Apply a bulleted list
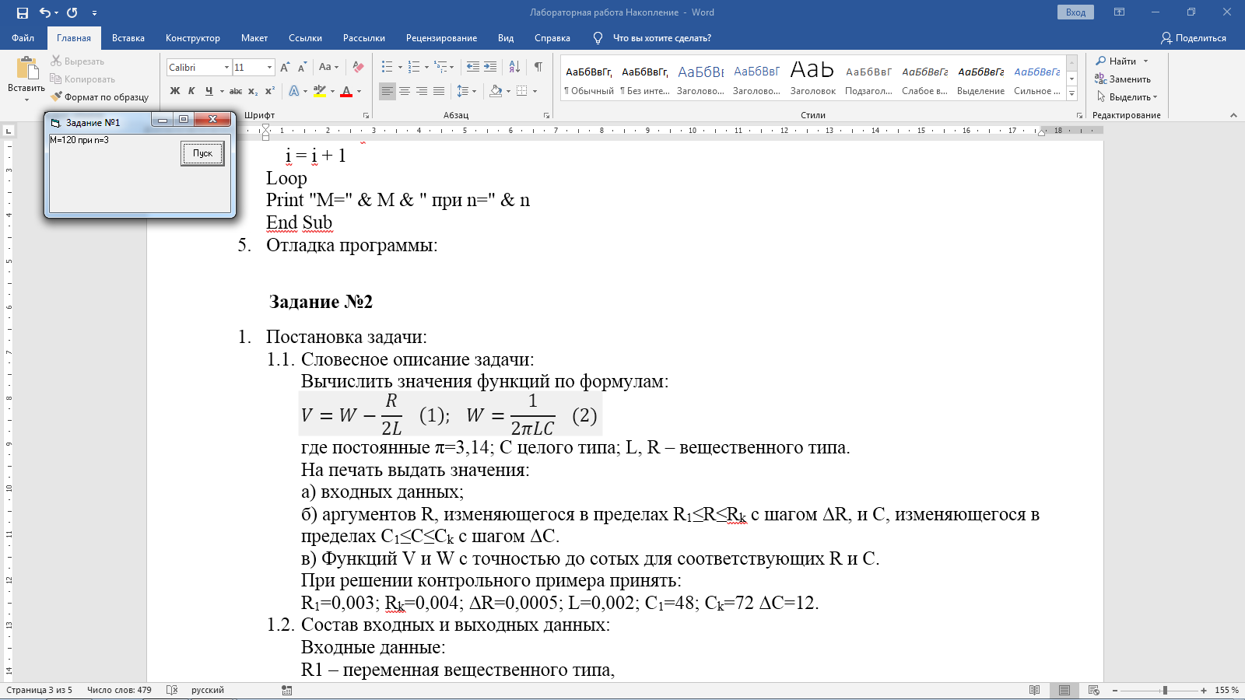Viewport: 1245px width, 700px height. [388, 67]
